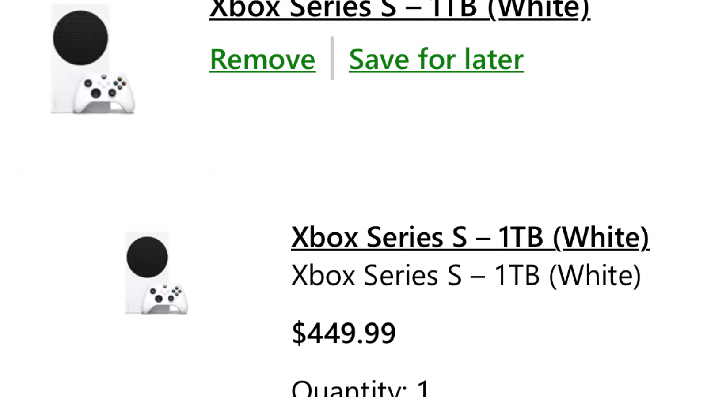
Task: Click the dollar sign of the $449.99 price
Action: 299,333
